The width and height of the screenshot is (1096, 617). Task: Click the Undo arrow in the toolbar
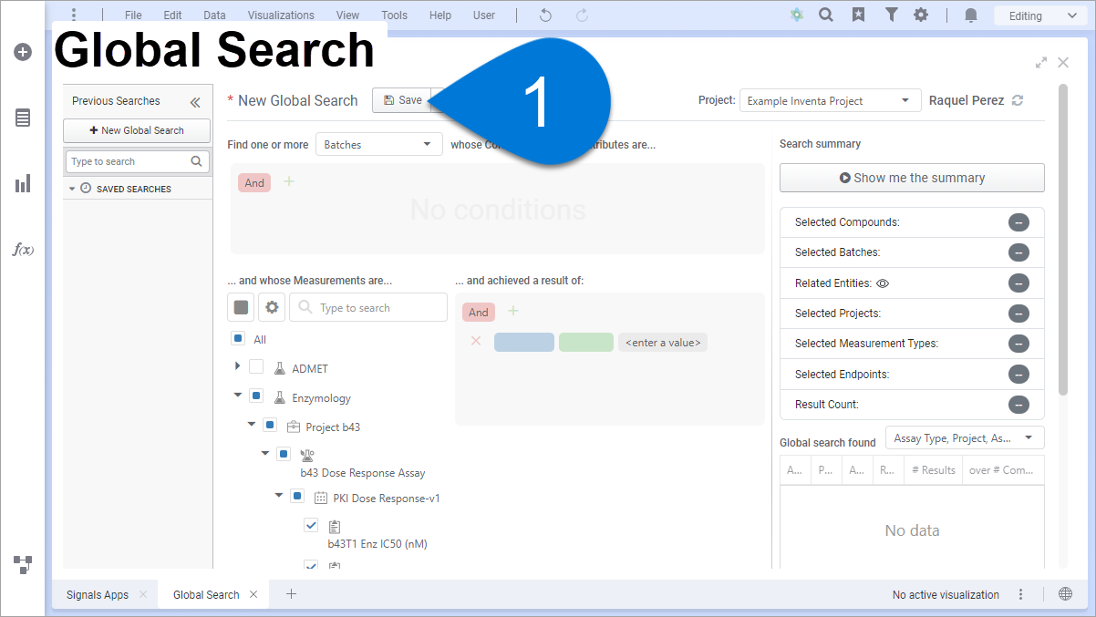[x=545, y=15]
